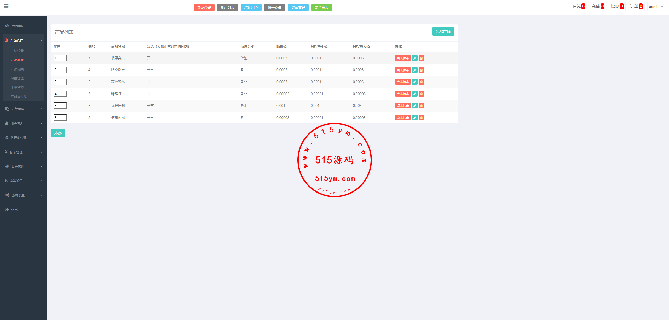This screenshot has width=669, height=320.
Task: Click delete trash icon for 高效毁伤 row
Action: pos(421,82)
